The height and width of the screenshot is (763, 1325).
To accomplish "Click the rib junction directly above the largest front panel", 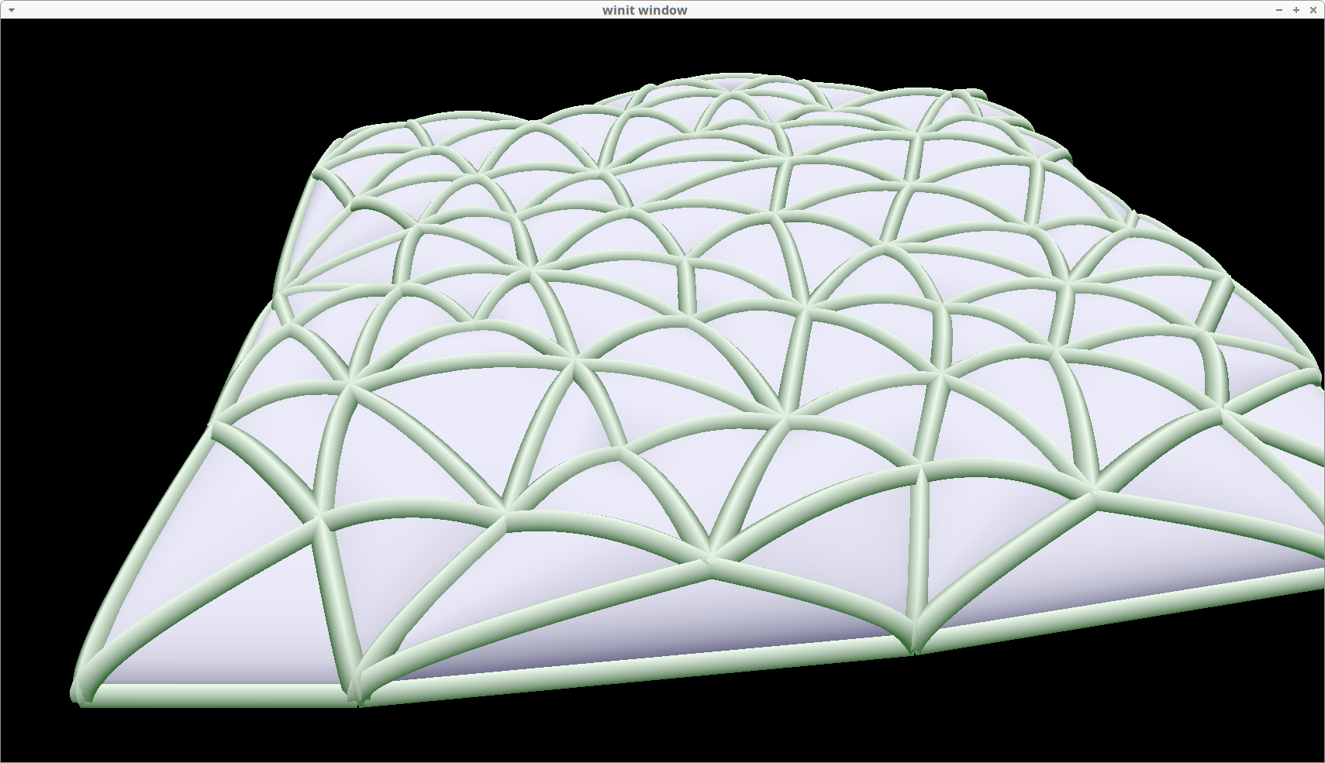I will click(x=710, y=555).
